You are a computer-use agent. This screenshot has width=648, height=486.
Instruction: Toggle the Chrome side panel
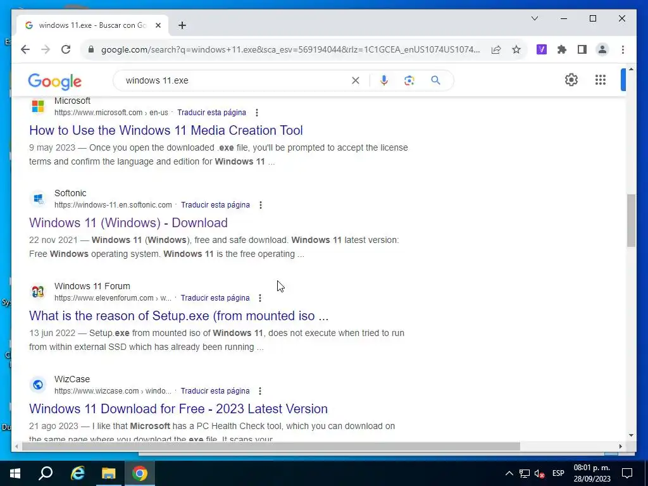pyautogui.click(x=582, y=49)
